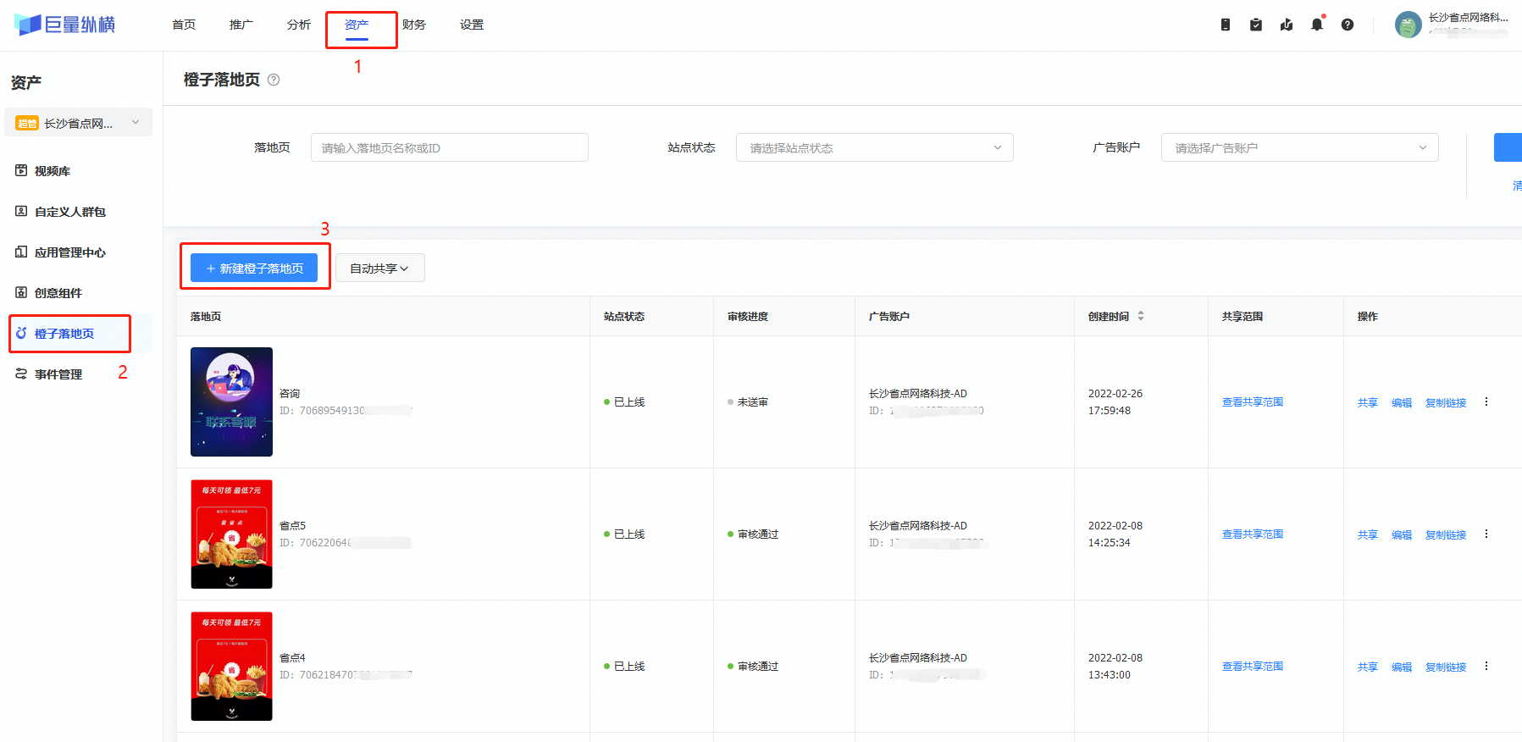The width and height of the screenshot is (1522, 742).
Task: Open the mobile phone icon in header
Action: [1226, 25]
